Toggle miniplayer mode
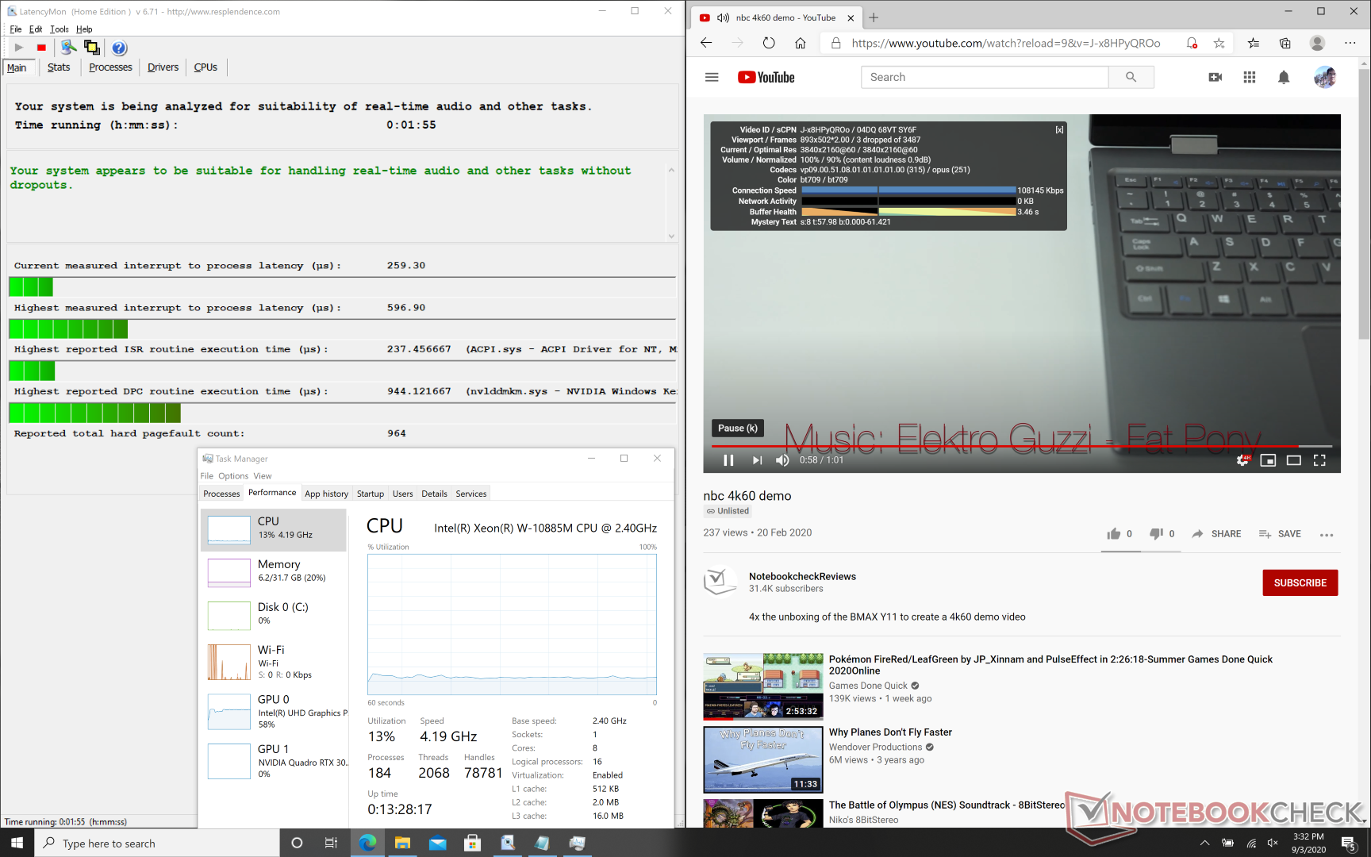 1268,460
